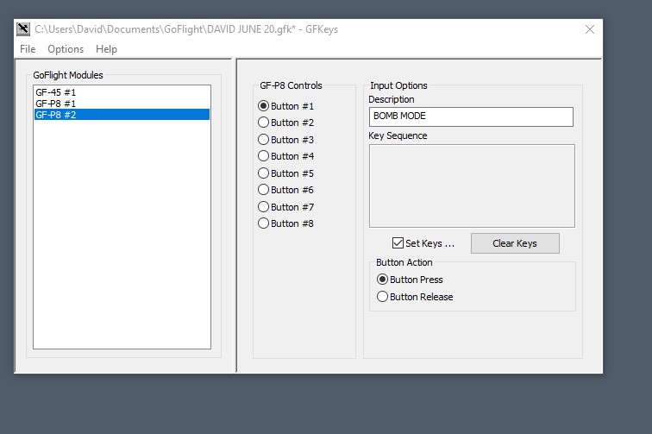The width and height of the screenshot is (652, 434).
Task: Click the Description field containing BOMB MODE
Action: tap(470, 116)
